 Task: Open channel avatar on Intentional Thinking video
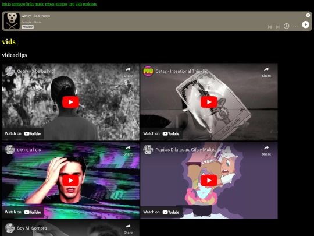pos(148,71)
